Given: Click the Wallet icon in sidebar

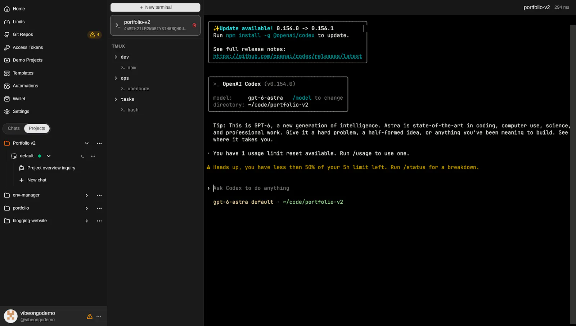Looking at the screenshot, I should 7,99.
